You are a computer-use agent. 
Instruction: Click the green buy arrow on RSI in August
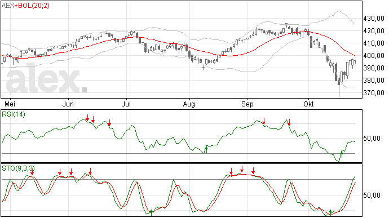[x=206, y=149]
